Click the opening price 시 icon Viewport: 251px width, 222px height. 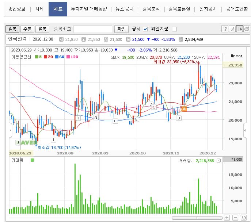[61, 39]
